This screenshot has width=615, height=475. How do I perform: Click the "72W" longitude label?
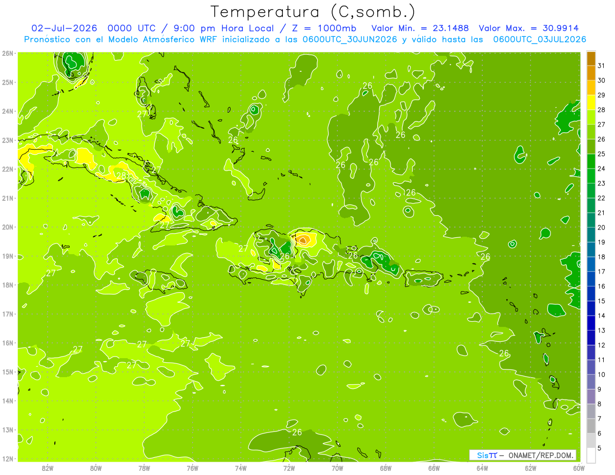point(289,468)
